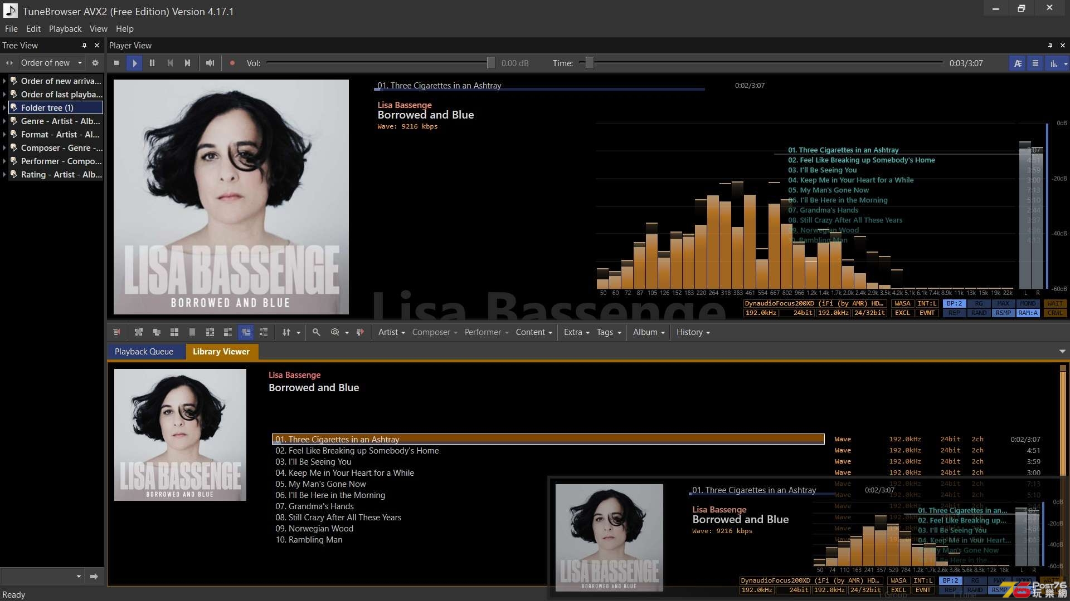This screenshot has width=1070, height=601.
Task: Click the playlist lines icon in player toolbar
Action: click(1035, 63)
